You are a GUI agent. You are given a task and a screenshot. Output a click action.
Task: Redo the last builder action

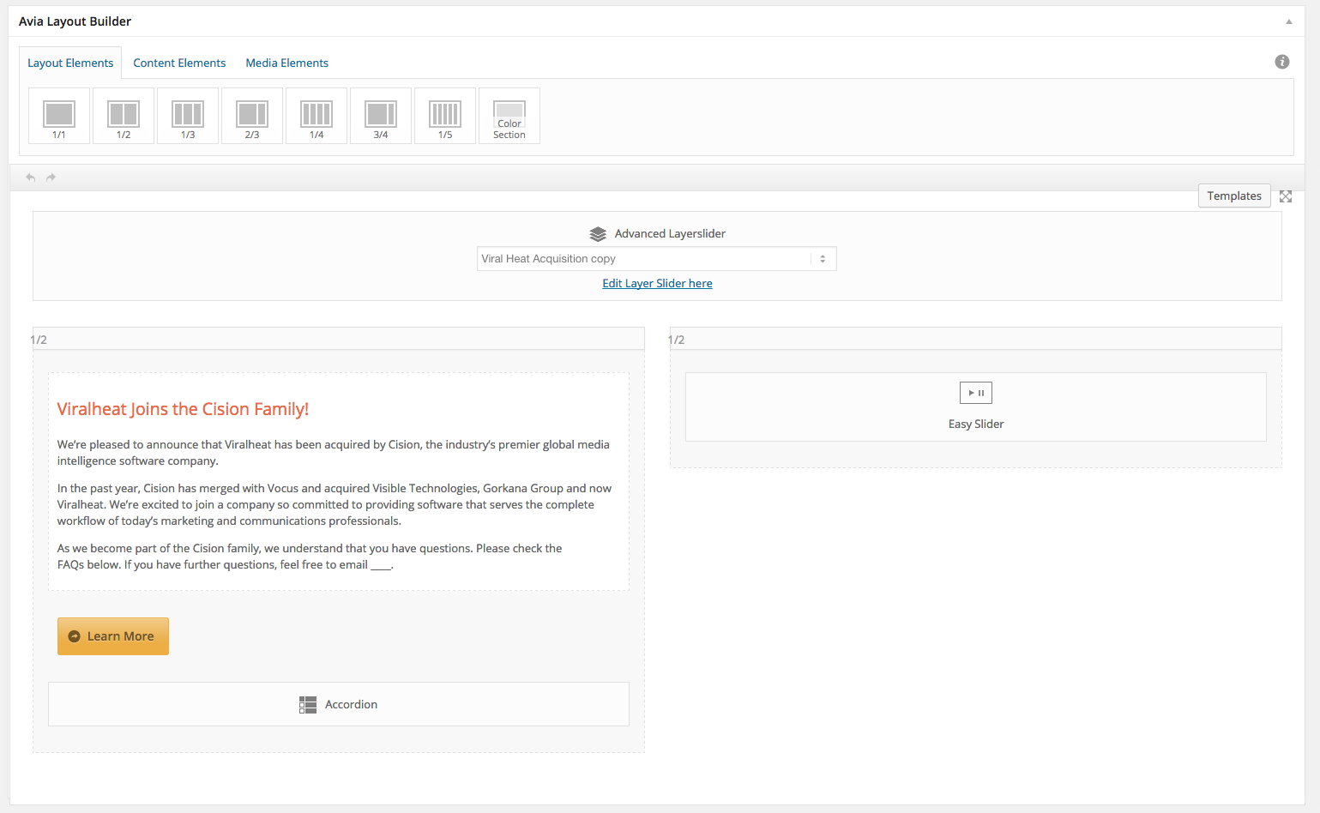(x=51, y=178)
